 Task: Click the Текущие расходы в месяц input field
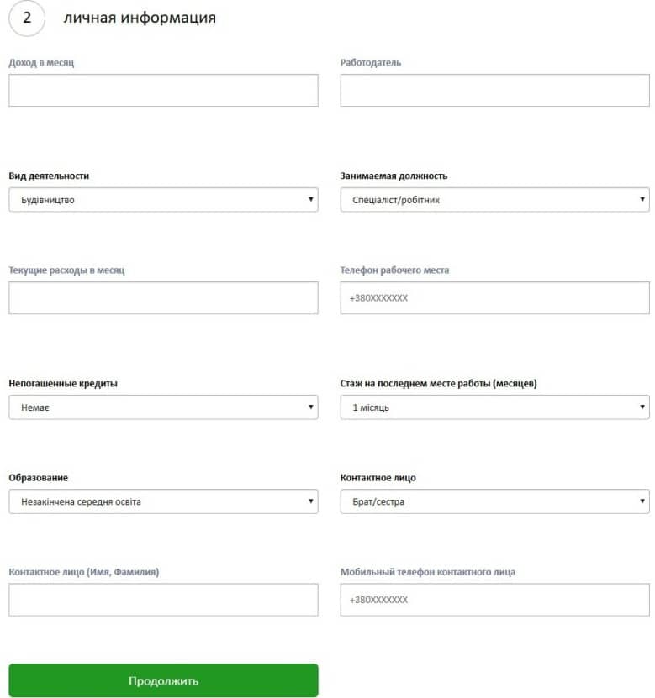tap(163, 297)
